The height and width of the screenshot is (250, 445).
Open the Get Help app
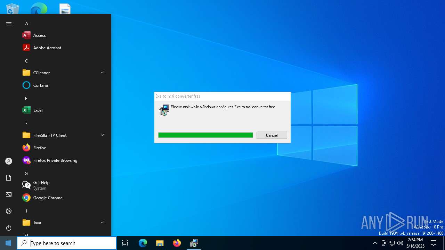64,185
